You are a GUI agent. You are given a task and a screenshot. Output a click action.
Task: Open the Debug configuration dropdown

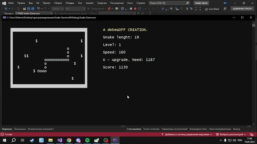pos(58,9)
